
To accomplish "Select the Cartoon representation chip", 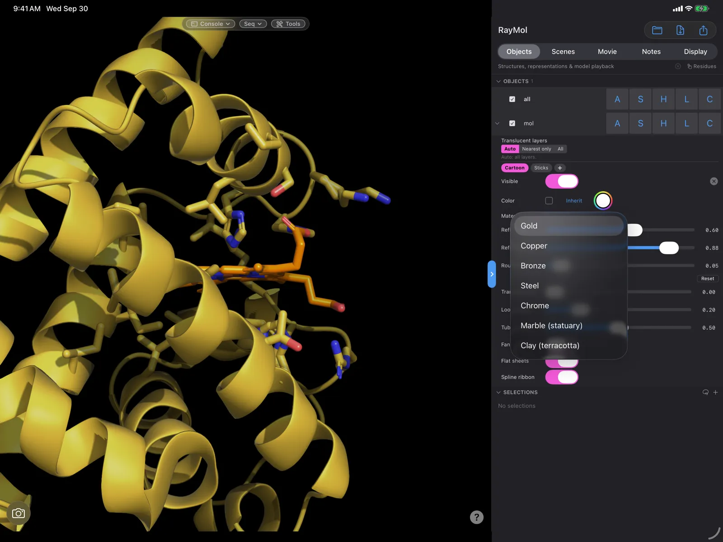I will click(515, 168).
